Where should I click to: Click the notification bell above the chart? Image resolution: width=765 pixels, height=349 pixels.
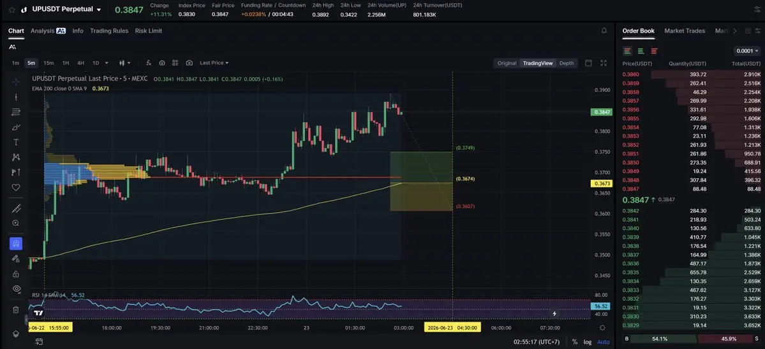(x=604, y=31)
